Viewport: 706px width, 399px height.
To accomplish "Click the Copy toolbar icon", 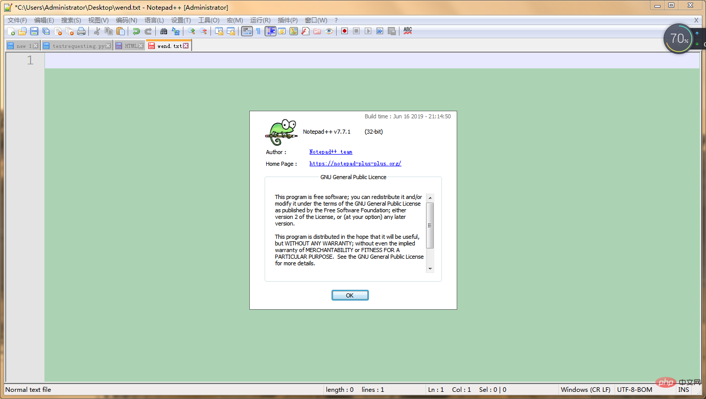I will click(x=108, y=31).
